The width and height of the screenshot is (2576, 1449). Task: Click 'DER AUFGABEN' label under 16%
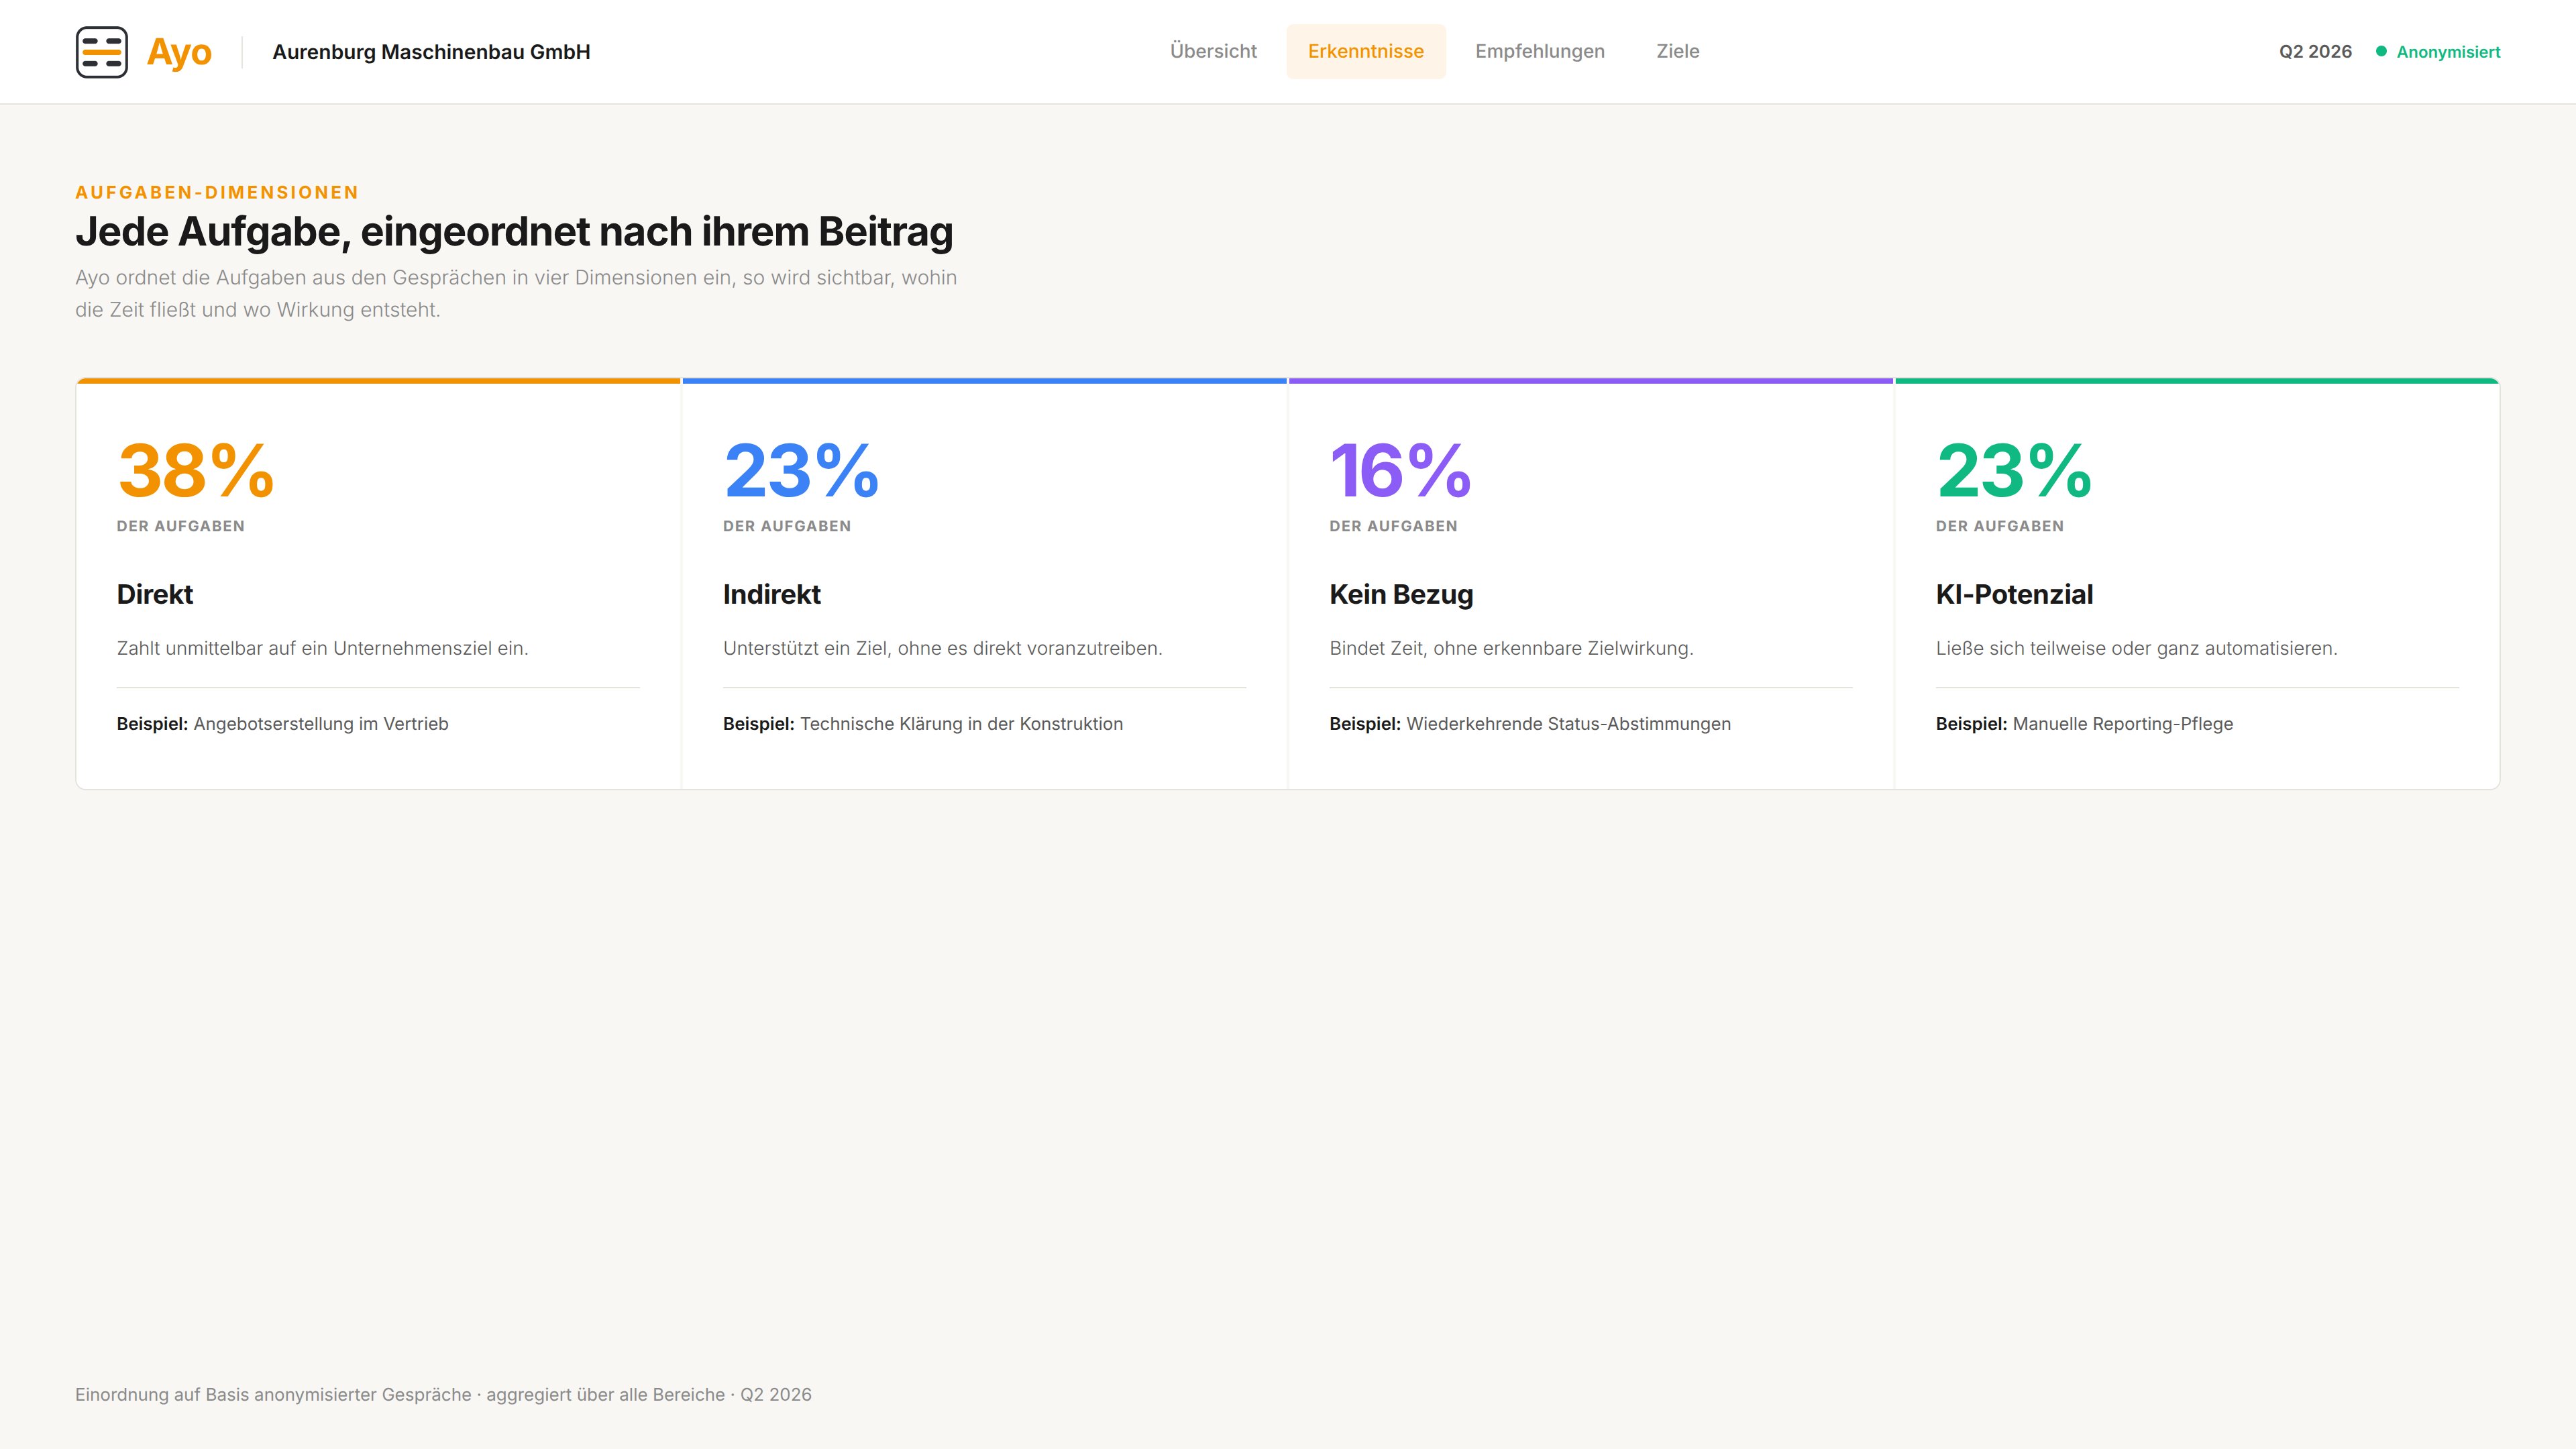pos(1393,526)
